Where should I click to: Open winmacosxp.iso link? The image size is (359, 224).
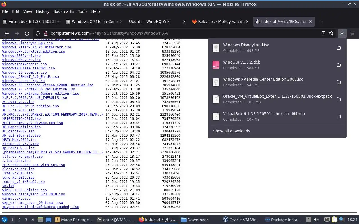pos(16,199)
